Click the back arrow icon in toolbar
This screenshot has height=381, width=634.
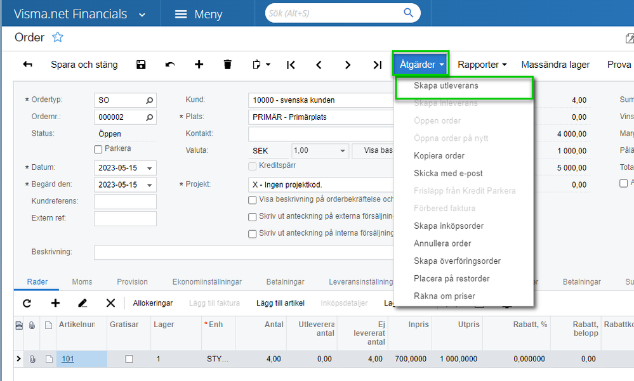coord(27,64)
